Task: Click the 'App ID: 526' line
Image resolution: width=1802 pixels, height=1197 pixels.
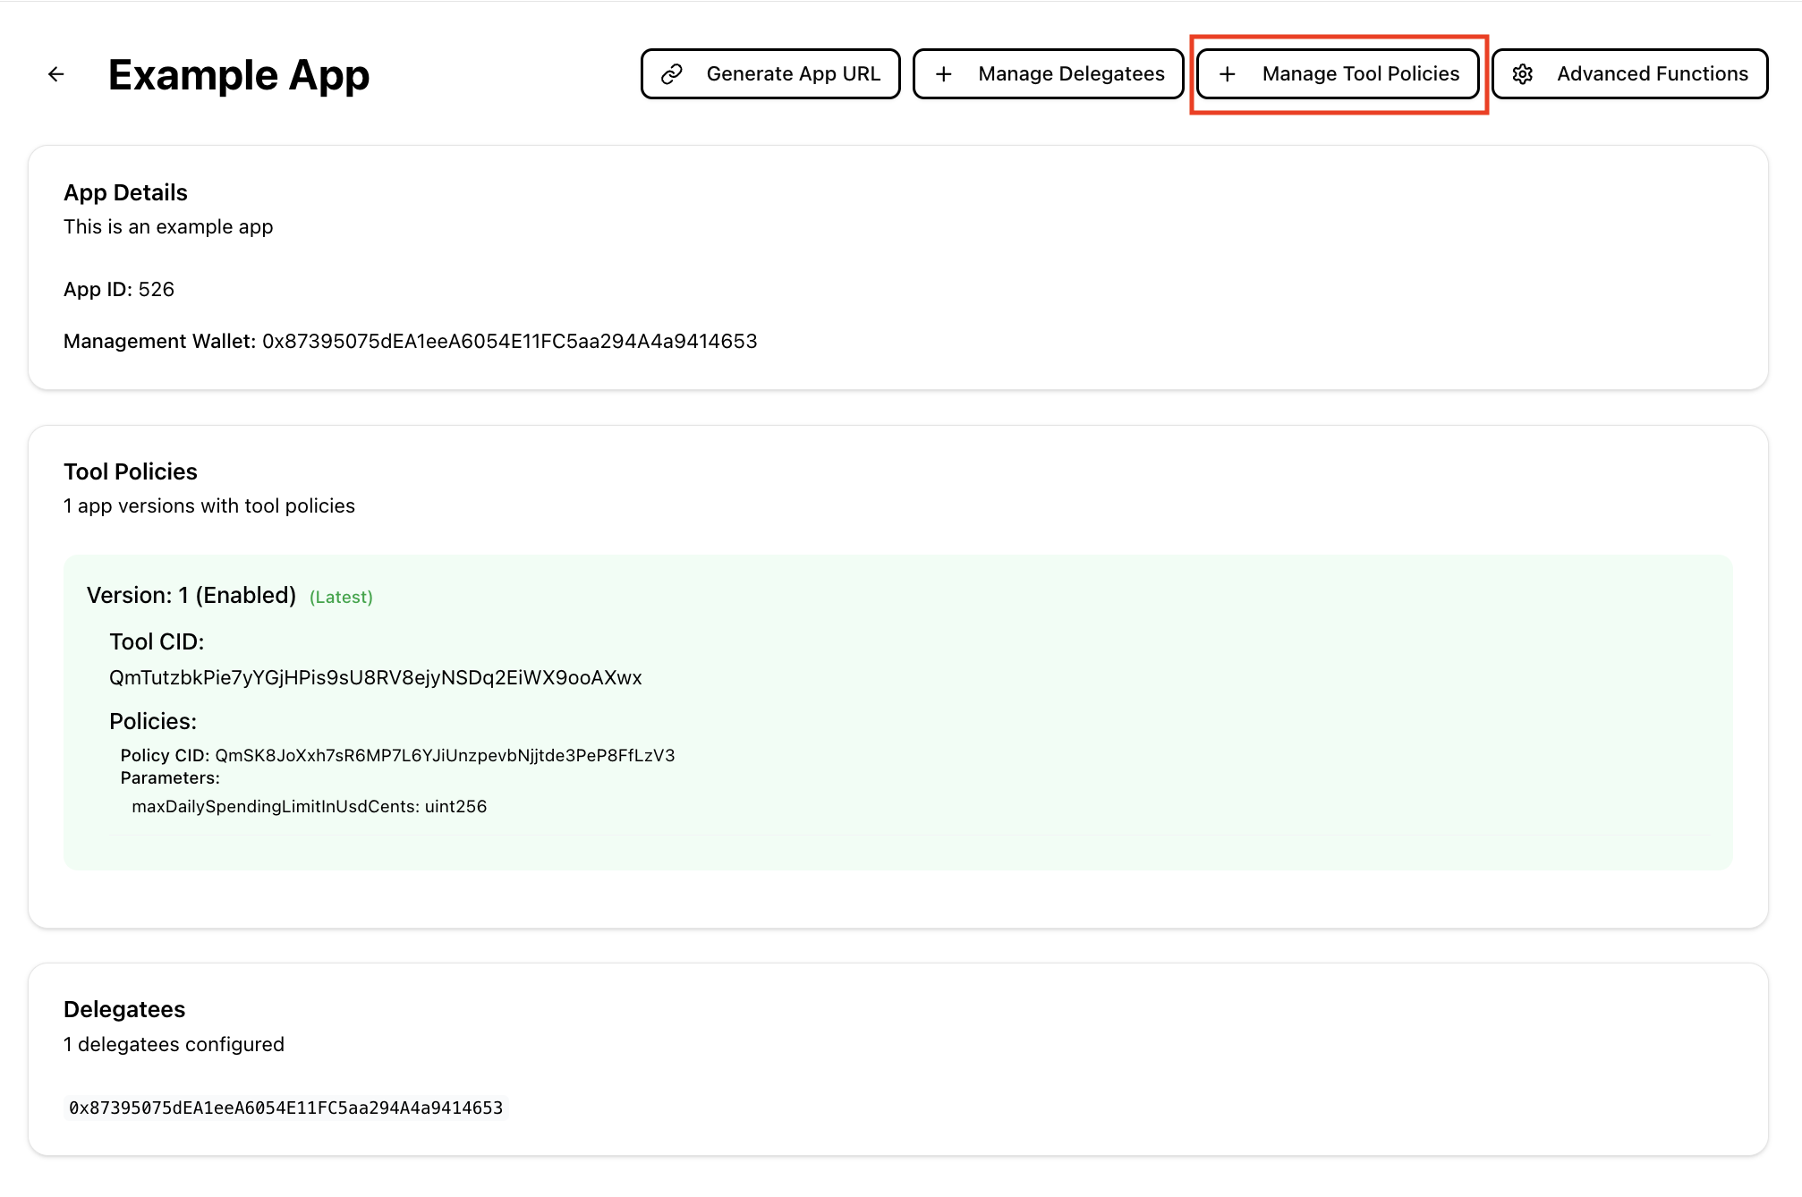Action: [119, 290]
